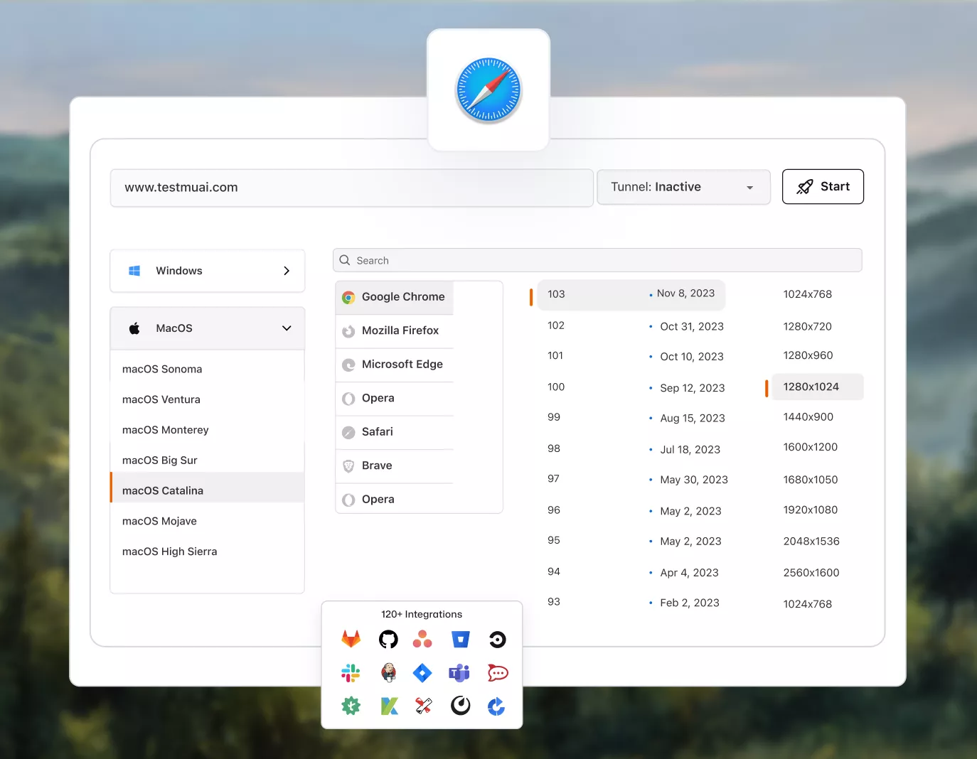The image size is (977, 759).
Task: Open the green gear integration icon
Action: coord(351,706)
